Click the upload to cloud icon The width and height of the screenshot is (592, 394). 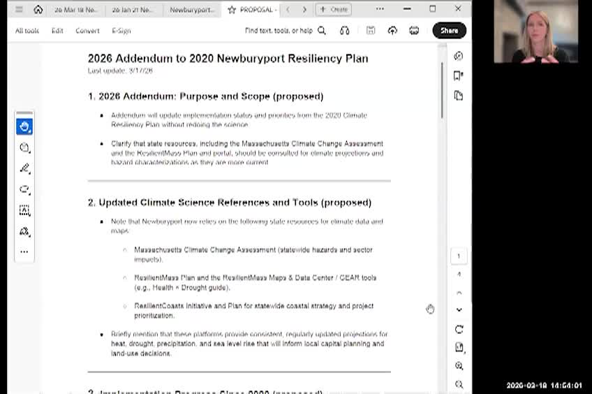click(392, 31)
